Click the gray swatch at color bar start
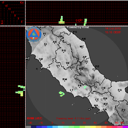Image resolution: width=128 pixels, height=128 pixels. (x=28, y=127)
